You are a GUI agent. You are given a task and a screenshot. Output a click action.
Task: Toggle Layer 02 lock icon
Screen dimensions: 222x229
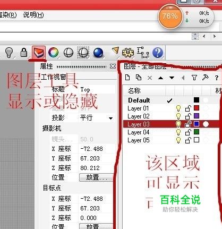click(188, 116)
